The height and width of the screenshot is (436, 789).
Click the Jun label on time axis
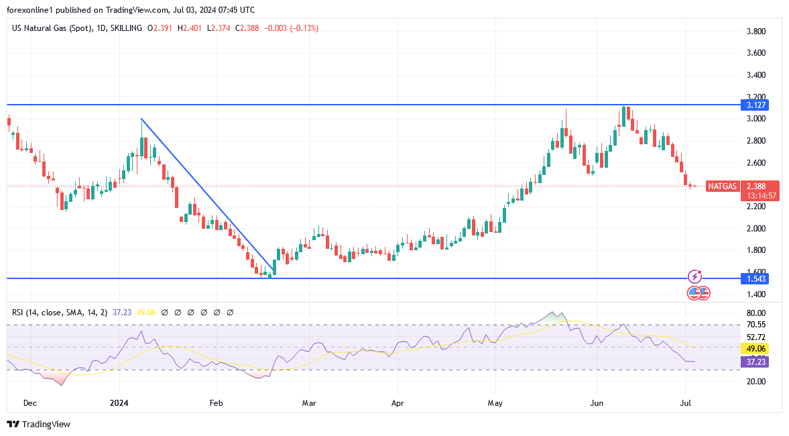click(597, 402)
